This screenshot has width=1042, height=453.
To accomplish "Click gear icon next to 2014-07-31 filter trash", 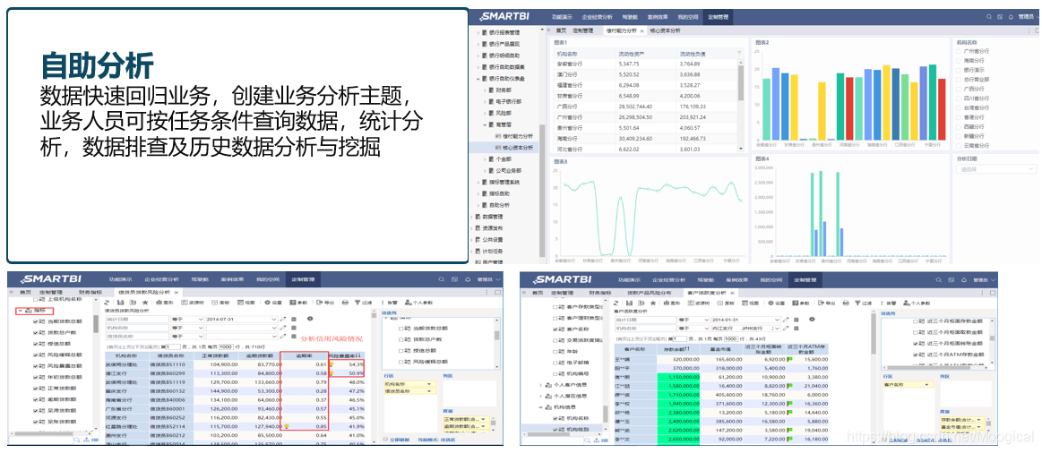I will click(x=310, y=318).
